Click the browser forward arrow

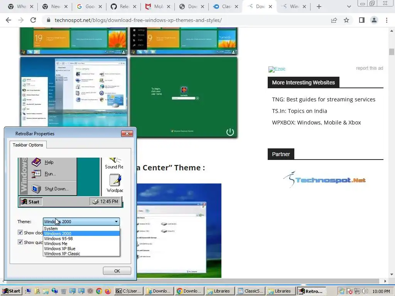click(x=21, y=20)
